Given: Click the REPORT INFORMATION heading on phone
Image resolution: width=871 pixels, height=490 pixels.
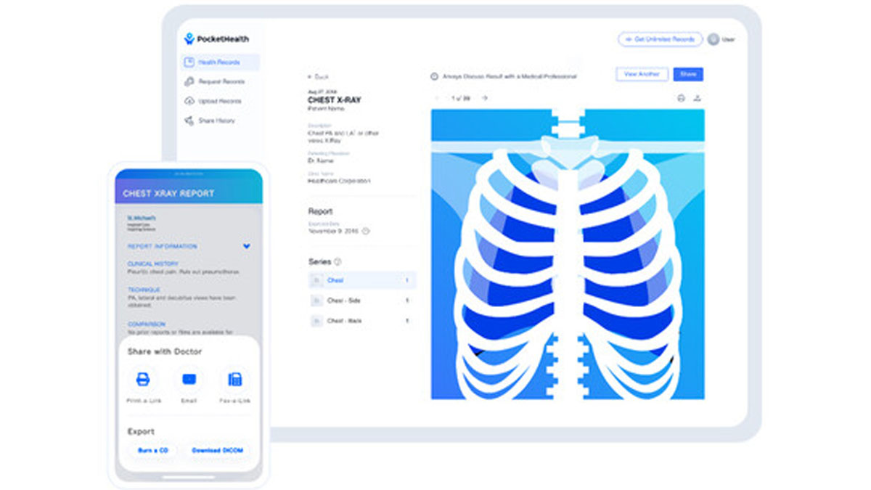Looking at the screenshot, I should tap(163, 246).
